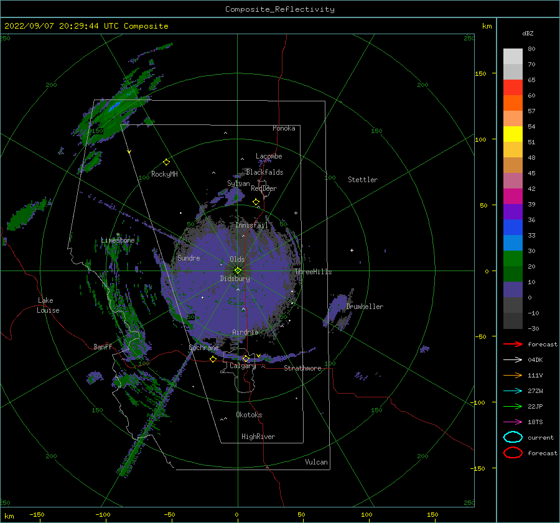Click the Olds town label
This screenshot has height=523, width=560.
[x=237, y=259]
